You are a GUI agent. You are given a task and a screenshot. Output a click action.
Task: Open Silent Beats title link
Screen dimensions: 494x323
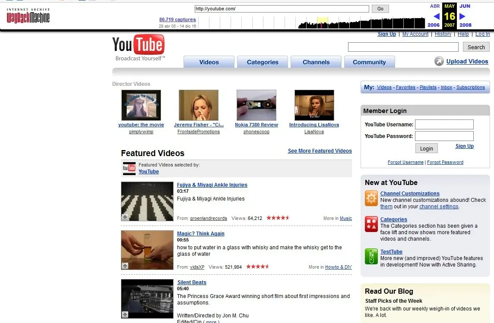click(192, 282)
